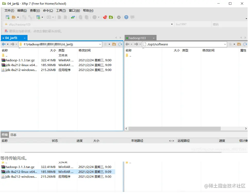Click the Open Session folder icon
Viewport: 251px width, 194px height.
click(14, 17)
